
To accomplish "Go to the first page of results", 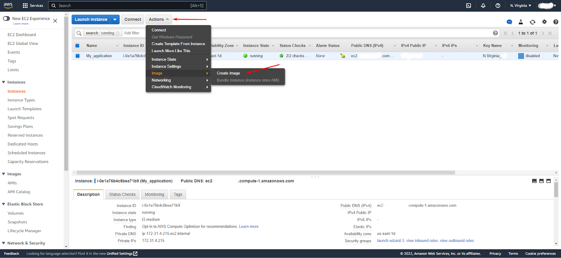I will click(x=506, y=33).
